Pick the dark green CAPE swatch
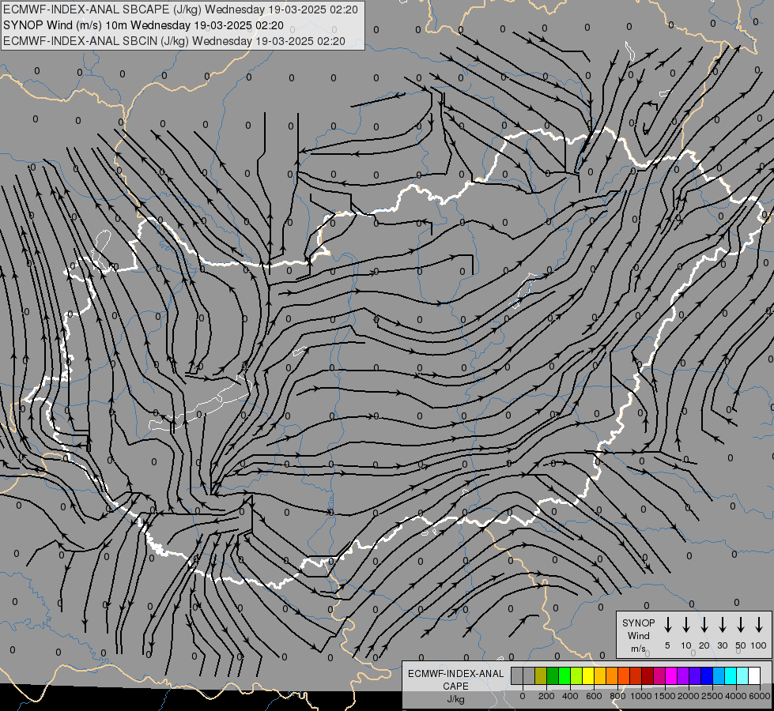 pyautogui.click(x=553, y=675)
